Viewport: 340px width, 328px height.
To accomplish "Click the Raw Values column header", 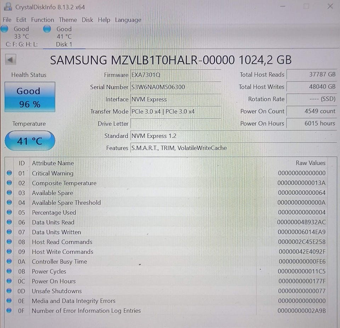I will pos(311,163).
